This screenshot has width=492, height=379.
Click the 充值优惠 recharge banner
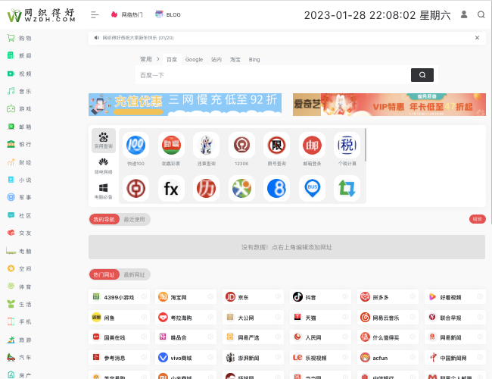coord(185,105)
